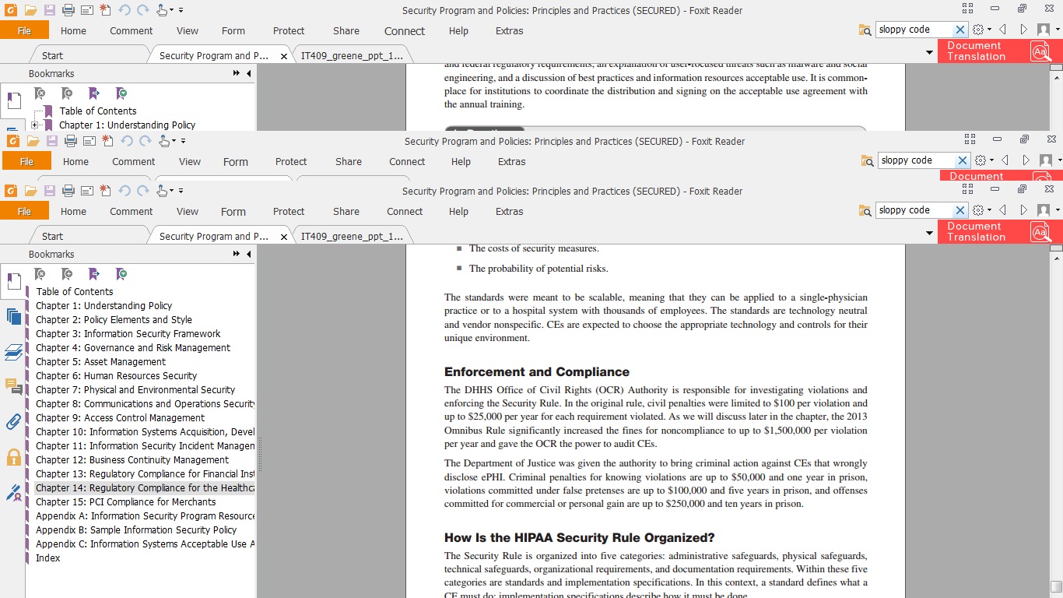The width and height of the screenshot is (1063, 598).
Task: Open Appendix A: Information Security Program Resources
Action: click(x=145, y=516)
